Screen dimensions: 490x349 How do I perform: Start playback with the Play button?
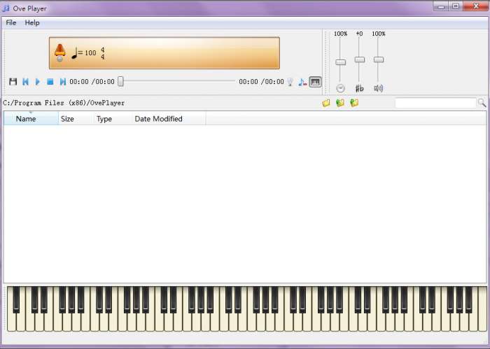(x=38, y=82)
